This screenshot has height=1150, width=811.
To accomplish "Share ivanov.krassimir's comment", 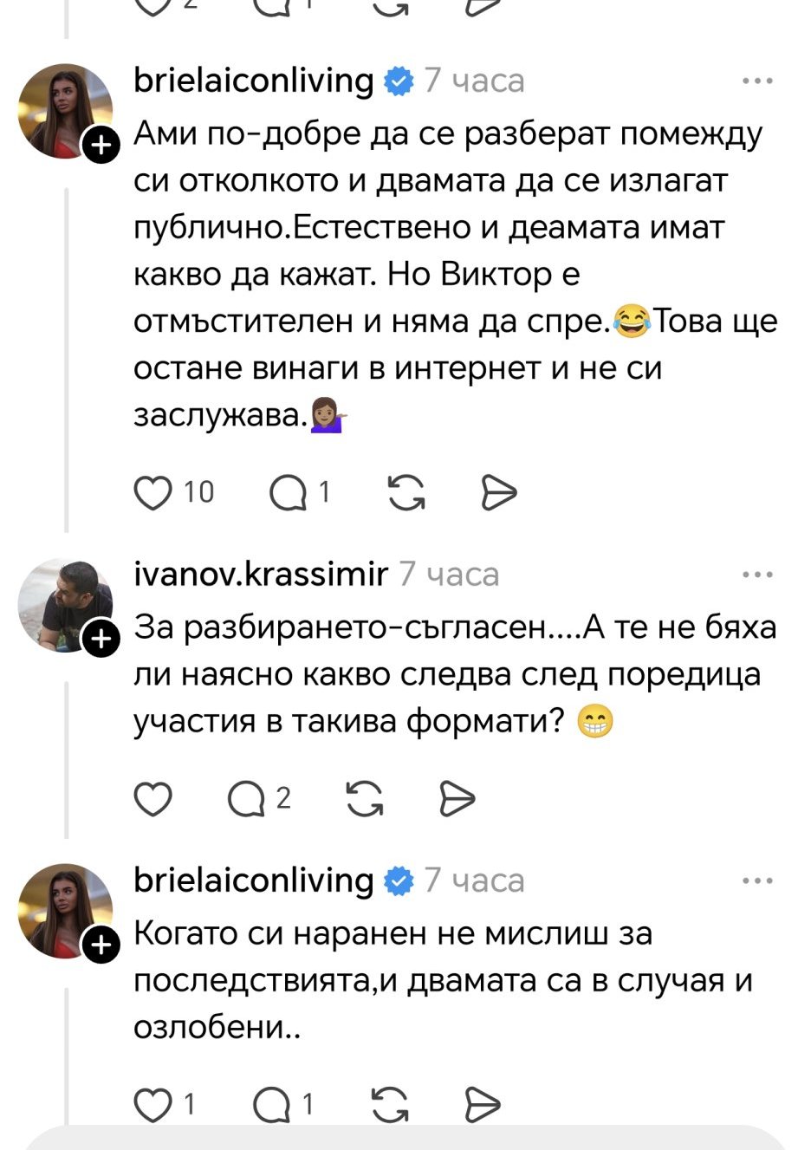I will pos(457,798).
